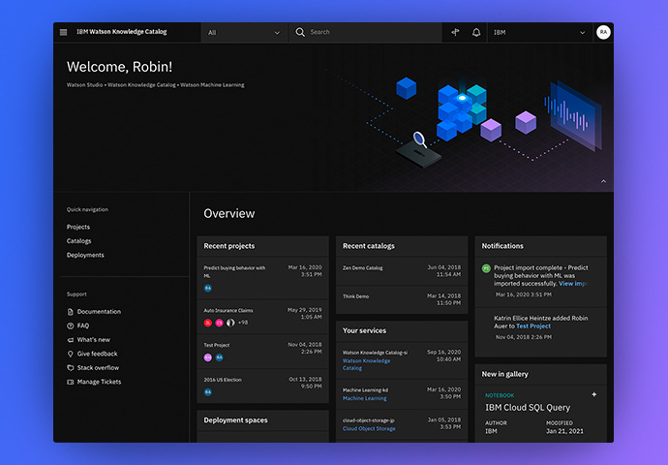
Task: Click the Your services card header
Action: point(402,330)
